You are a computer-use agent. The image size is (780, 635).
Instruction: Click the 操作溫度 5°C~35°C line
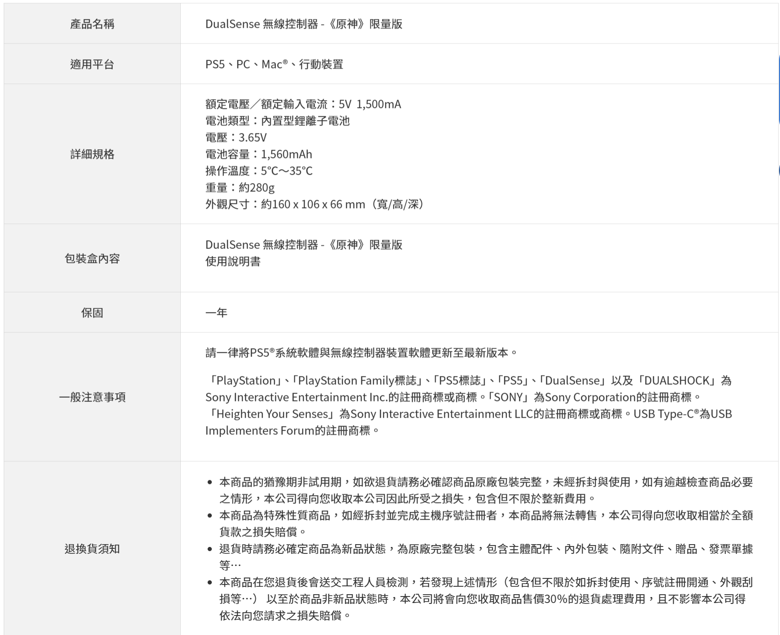tap(259, 171)
